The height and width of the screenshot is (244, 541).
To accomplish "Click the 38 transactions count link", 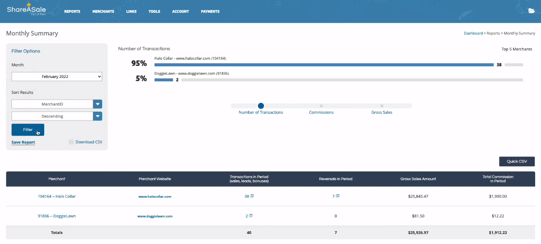I will [247, 196].
